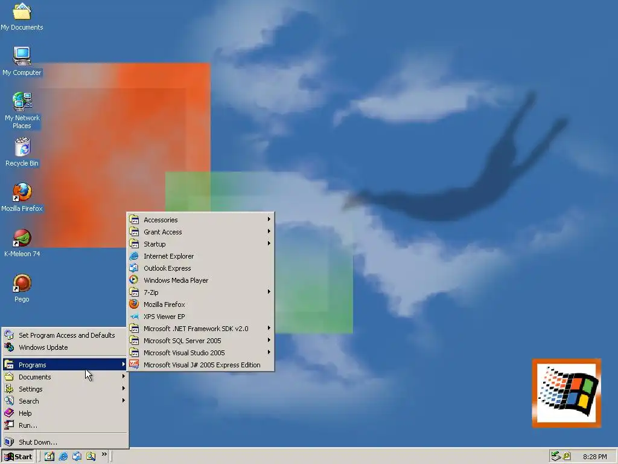Launch XPS Viewer EP

[x=200, y=317]
